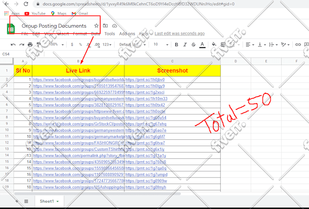Toggle Italic formatting
This screenshot has height=209, width=309.
pyautogui.click(x=185, y=45)
